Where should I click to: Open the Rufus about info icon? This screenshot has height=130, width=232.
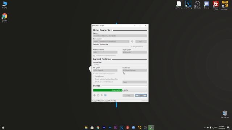coord(98,95)
